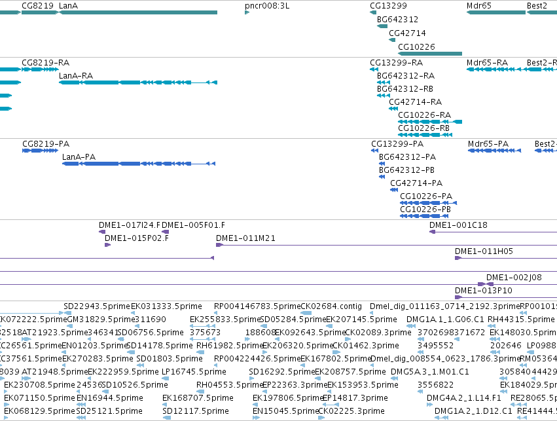Click the Best2 gene label

537,6
